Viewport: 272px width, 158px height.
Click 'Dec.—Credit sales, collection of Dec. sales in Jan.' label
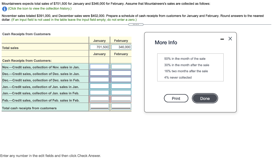(41, 74)
